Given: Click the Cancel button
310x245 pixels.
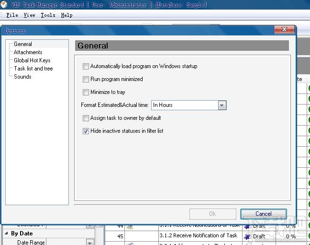Looking at the screenshot, I should pyautogui.click(x=263, y=214).
